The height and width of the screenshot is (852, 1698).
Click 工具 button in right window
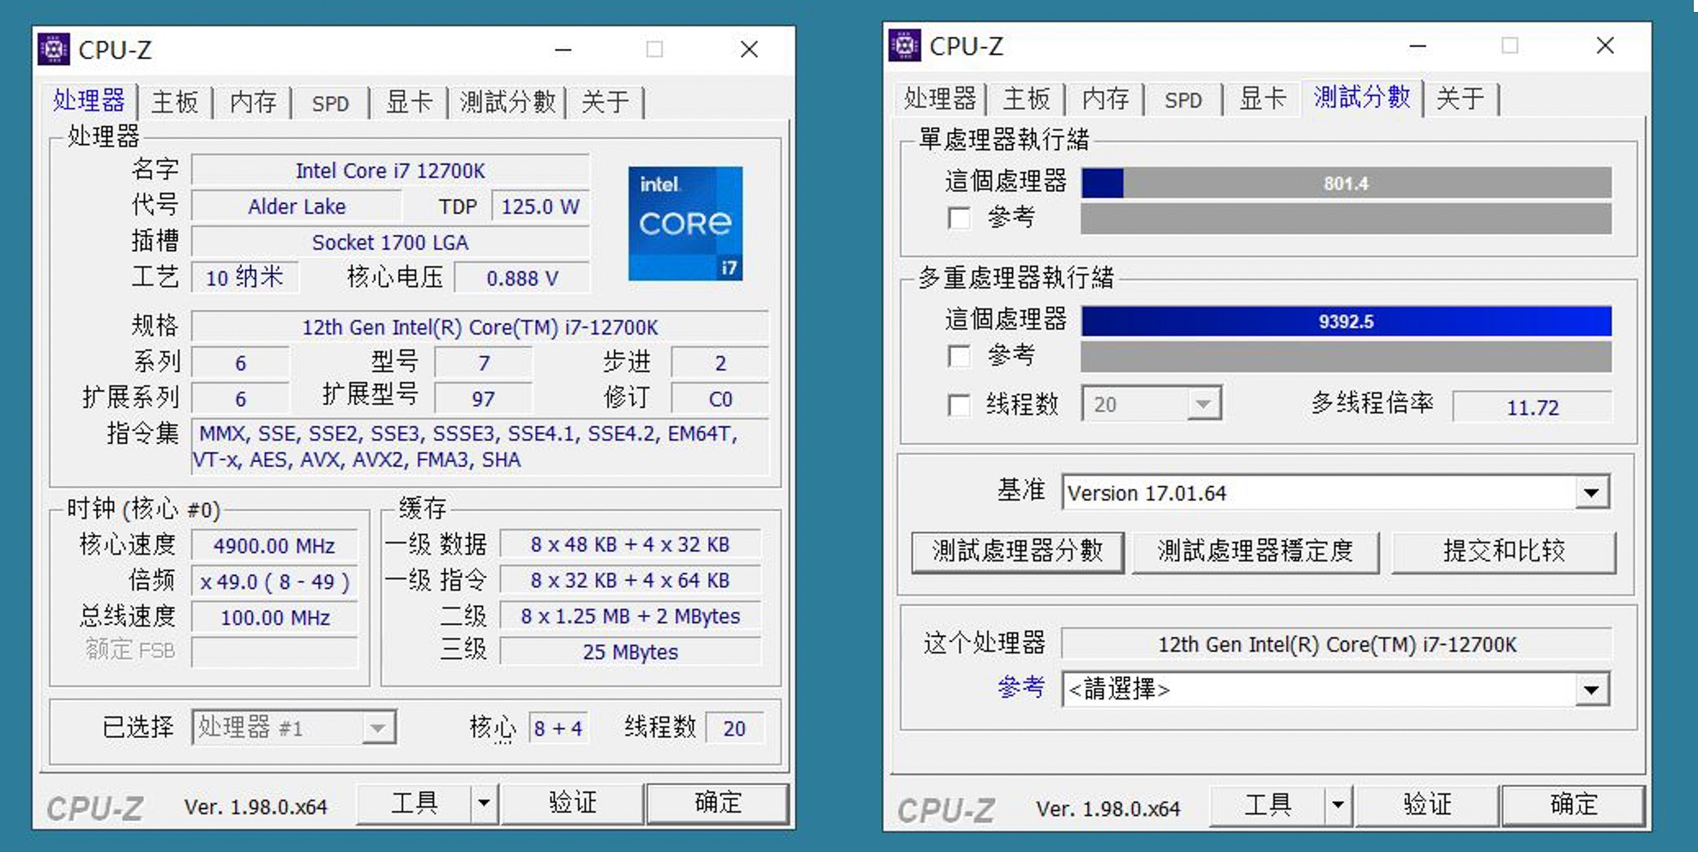point(1267,805)
